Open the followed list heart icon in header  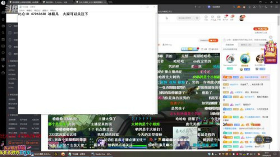212,17
